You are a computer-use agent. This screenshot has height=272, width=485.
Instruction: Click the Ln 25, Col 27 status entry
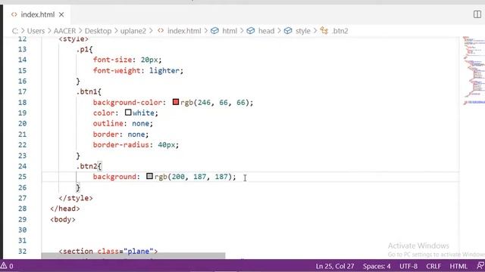point(335,266)
